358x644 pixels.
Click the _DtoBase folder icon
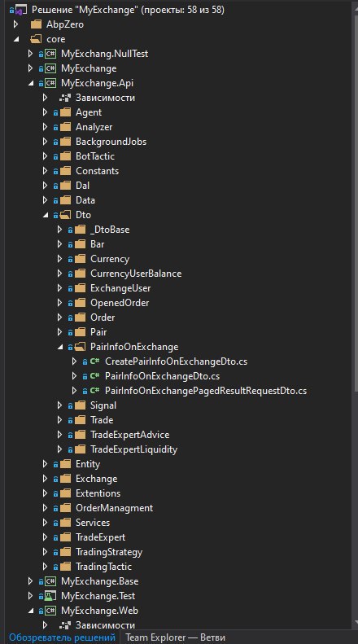click(x=80, y=230)
